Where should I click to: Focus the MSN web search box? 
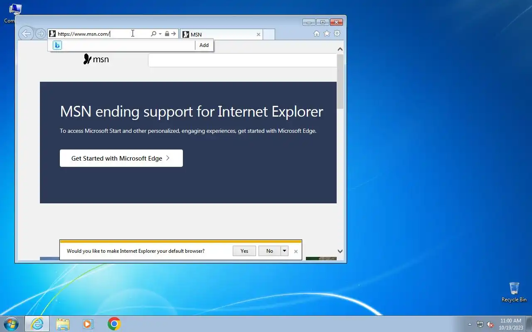point(242,60)
